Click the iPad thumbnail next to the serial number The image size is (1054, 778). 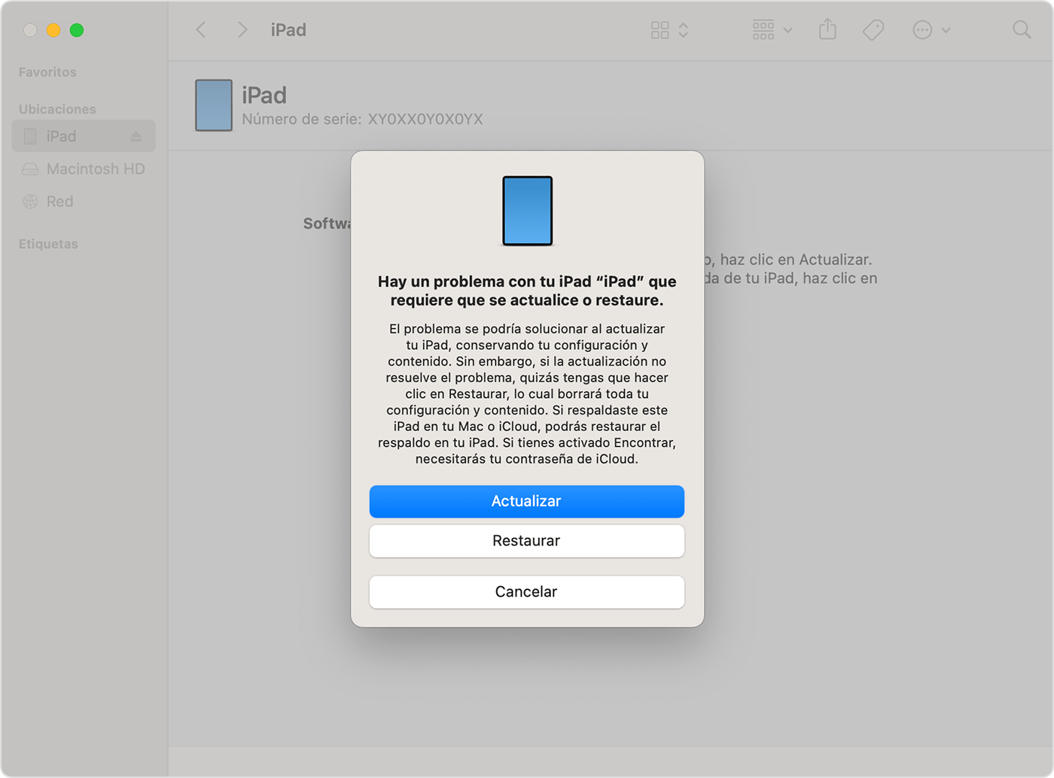pyautogui.click(x=213, y=105)
